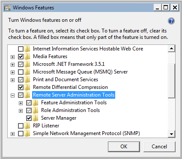Click the Internet Information Services Hostable Web Core folder icon
Screen dimensions: 182x159
27,49
